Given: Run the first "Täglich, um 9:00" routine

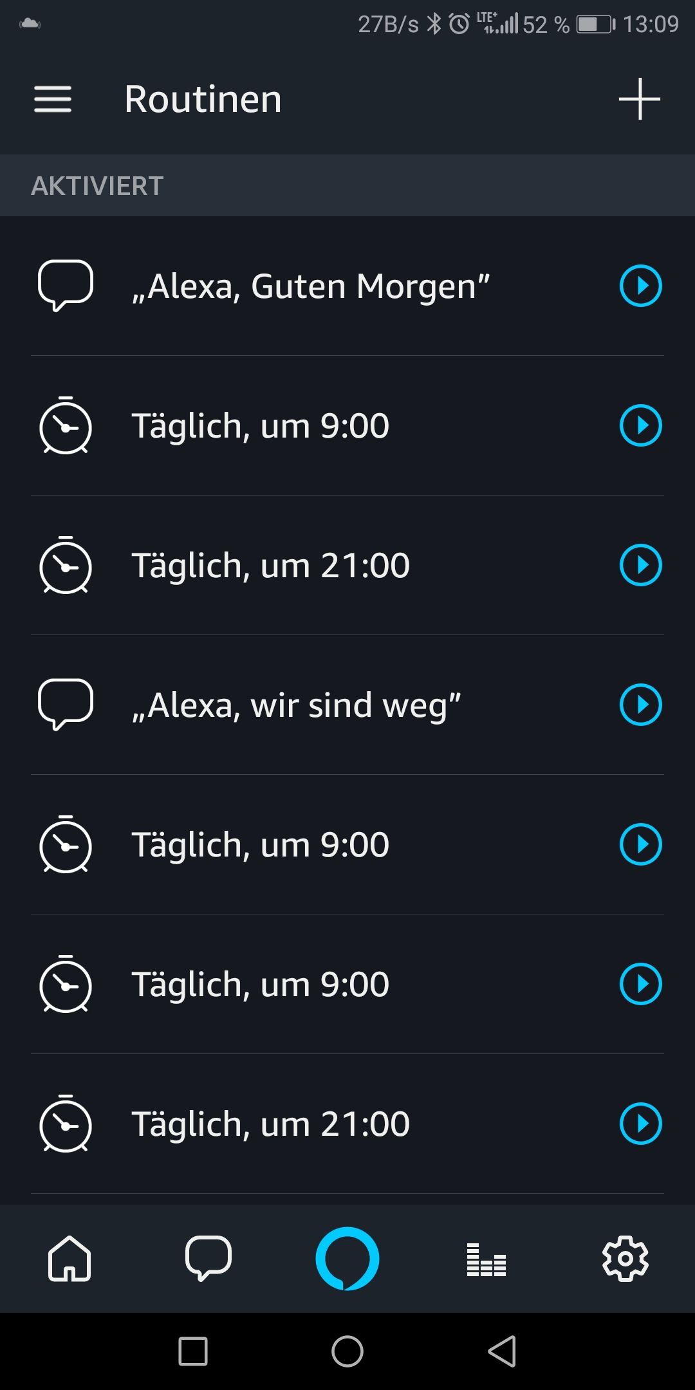Looking at the screenshot, I should point(640,425).
